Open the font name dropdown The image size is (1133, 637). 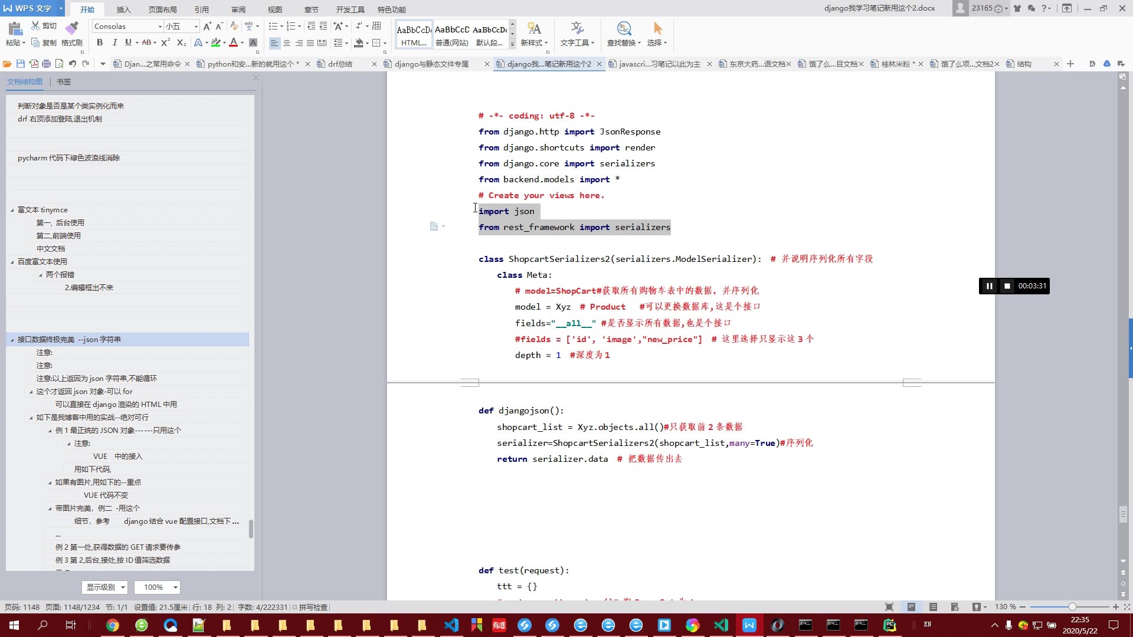[x=159, y=27]
